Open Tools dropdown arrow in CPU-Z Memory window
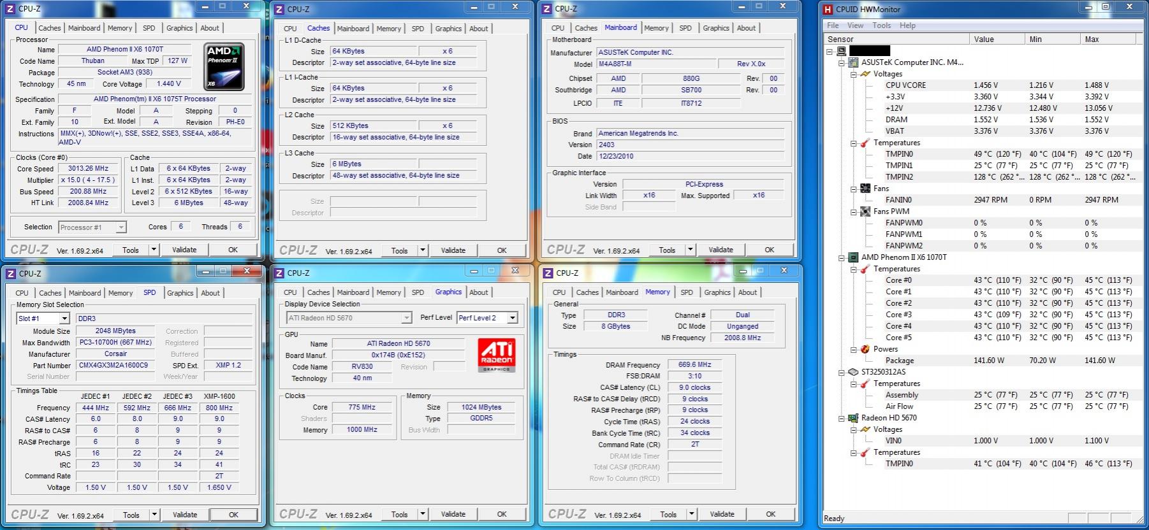The width and height of the screenshot is (1149, 530). click(x=692, y=514)
